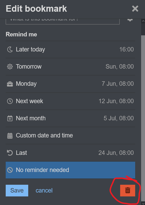
Task: Open bookmark options gear near name field
Action: tap(130, 20)
